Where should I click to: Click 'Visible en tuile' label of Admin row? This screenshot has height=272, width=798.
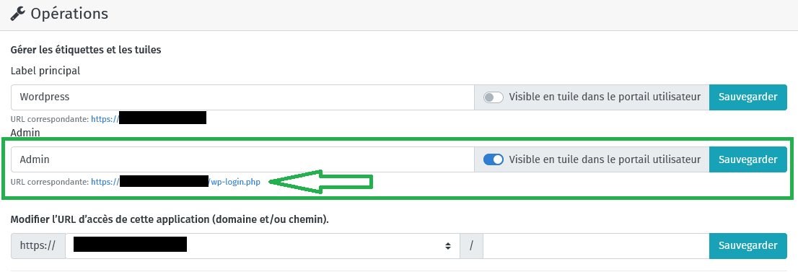pos(605,159)
